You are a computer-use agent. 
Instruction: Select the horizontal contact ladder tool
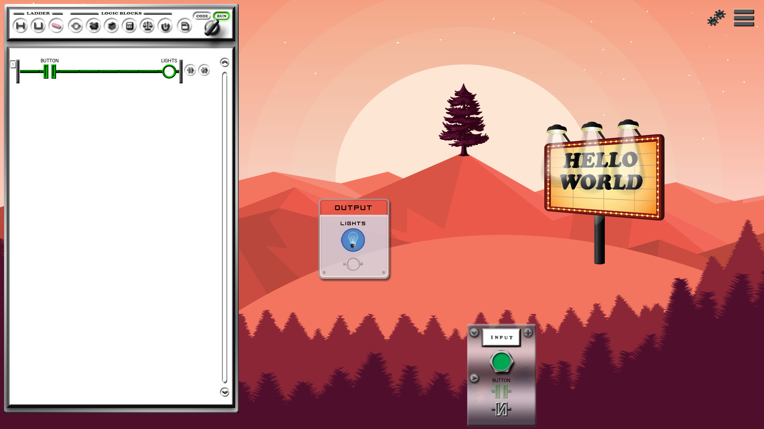click(20, 26)
